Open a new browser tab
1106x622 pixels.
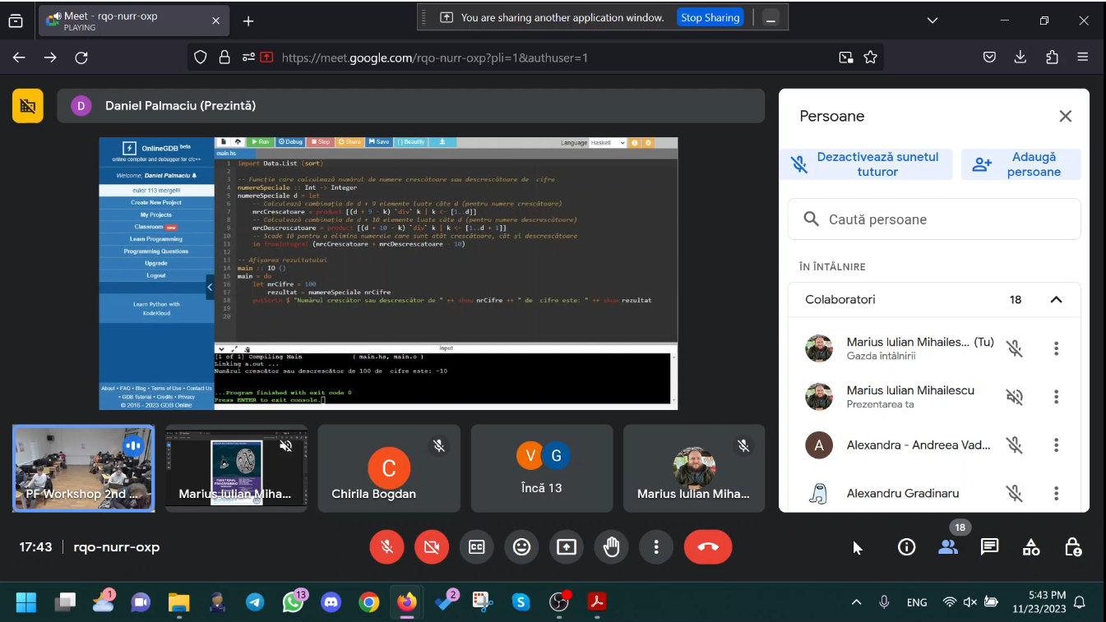click(248, 21)
